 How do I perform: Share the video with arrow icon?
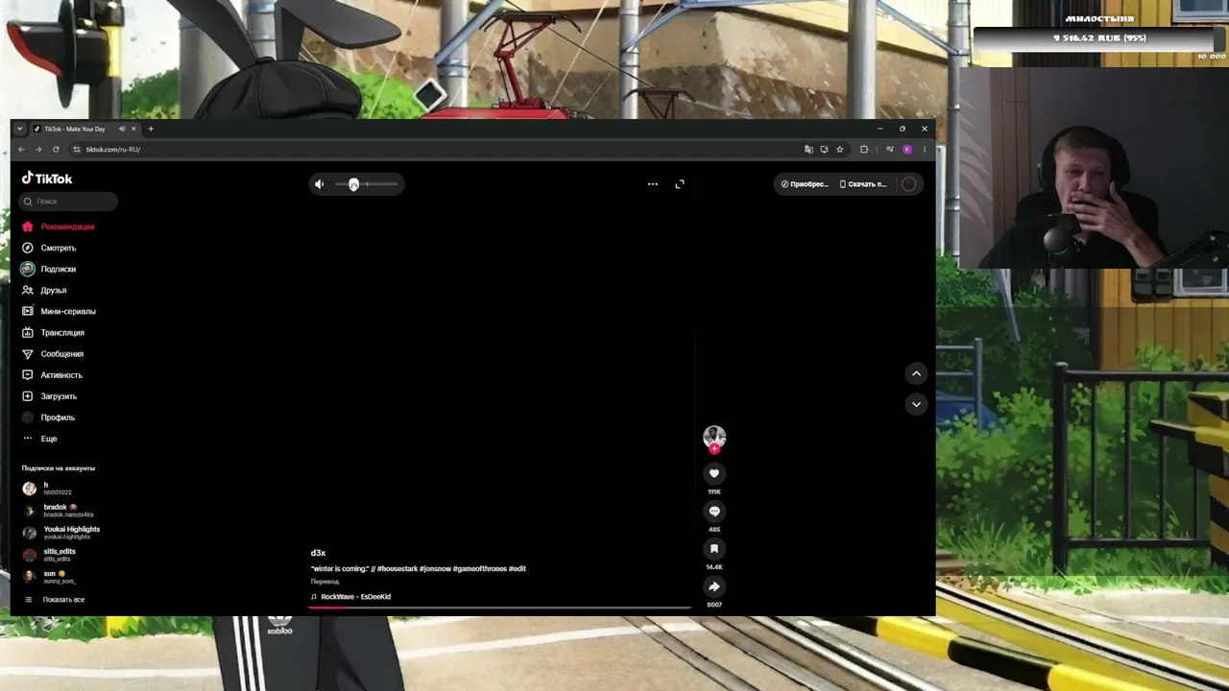tap(714, 586)
